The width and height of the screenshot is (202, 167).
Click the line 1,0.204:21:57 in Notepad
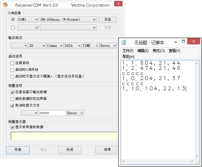pyautogui.click(x=151, y=78)
